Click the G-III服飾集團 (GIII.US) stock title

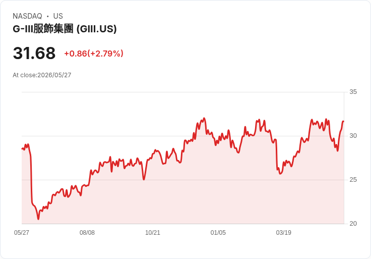(65, 29)
